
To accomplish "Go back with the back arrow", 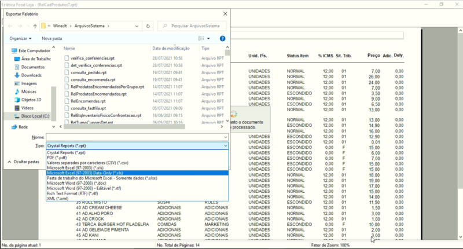I will pyautogui.click(x=10, y=26).
